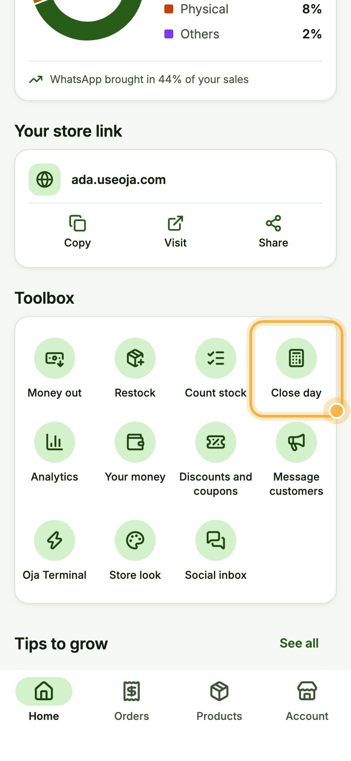Open Discounts and coupons tool
This screenshot has width=351, height=761.
pos(216,460)
